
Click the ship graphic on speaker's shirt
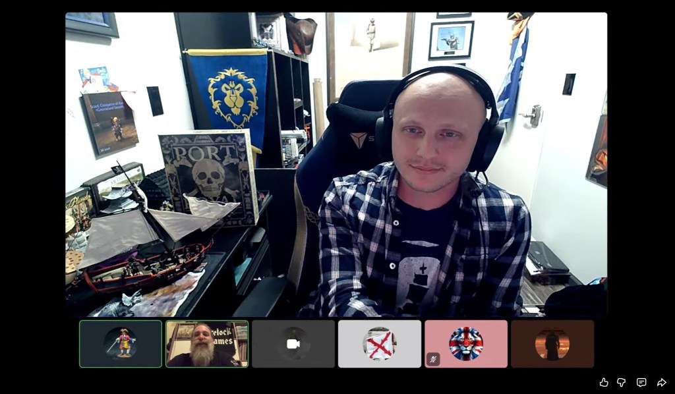pyautogui.click(x=419, y=277)
